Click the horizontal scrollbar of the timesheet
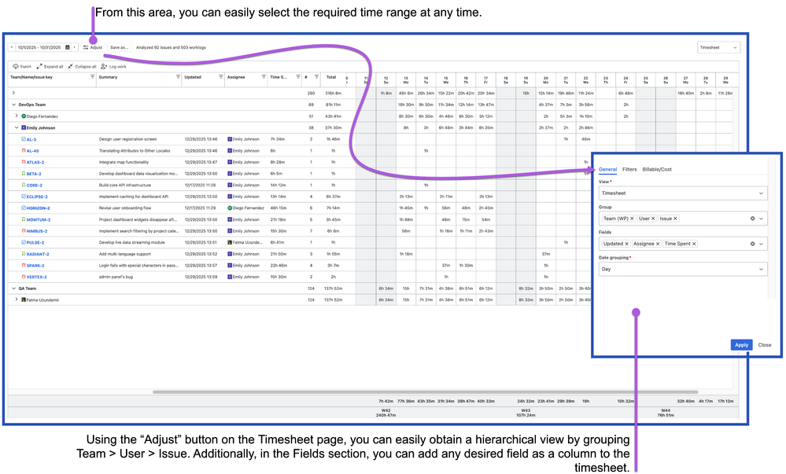786x474 pixels. tap(425, 391)
